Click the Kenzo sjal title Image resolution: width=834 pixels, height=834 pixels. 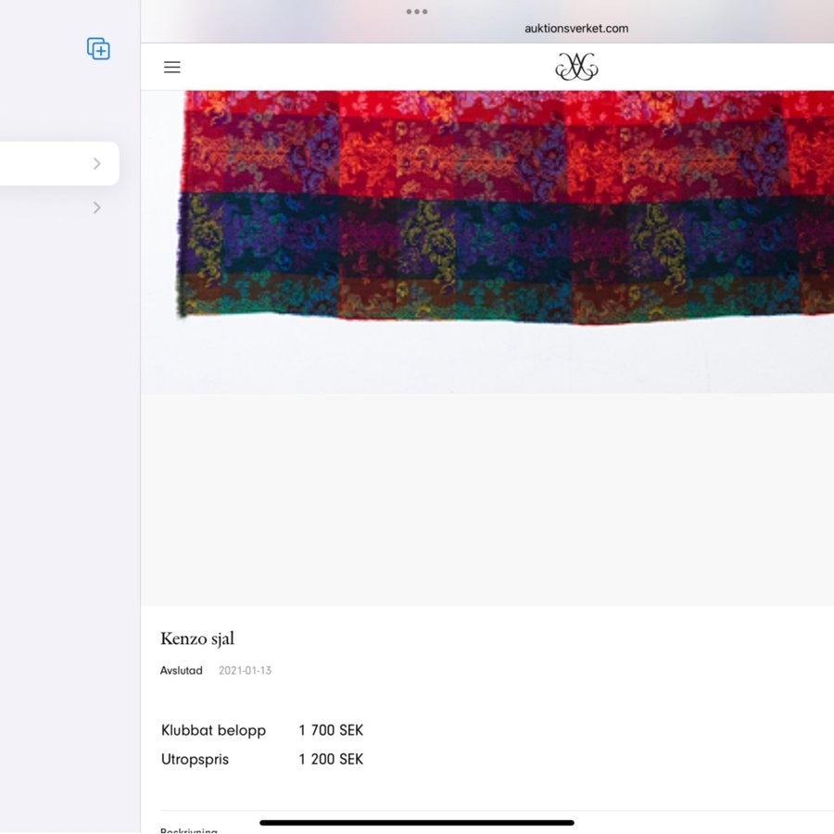197,638
